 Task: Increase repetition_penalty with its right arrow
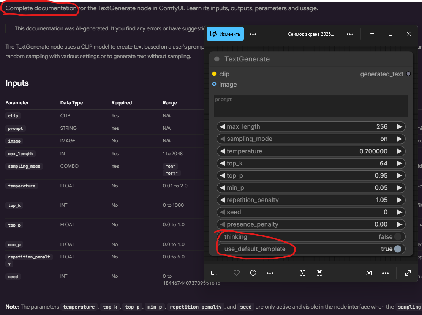click(399, 200)
